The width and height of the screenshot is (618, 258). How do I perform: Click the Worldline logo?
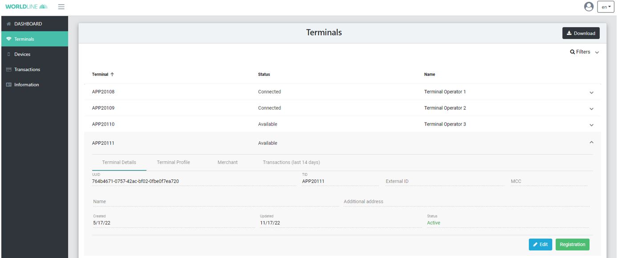point(27,7)
